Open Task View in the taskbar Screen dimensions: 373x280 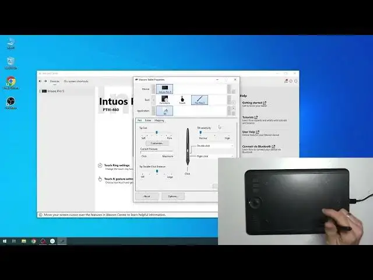click(x=14, y=241)
